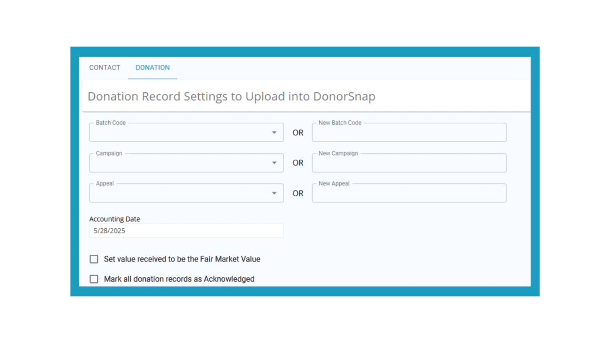Switch to the CONTACT tab

[104, 67]
